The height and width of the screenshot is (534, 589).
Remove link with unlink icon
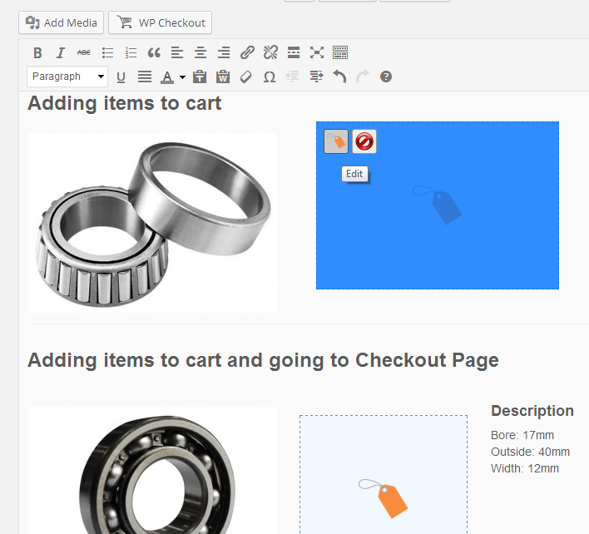[x=270, y=52]
